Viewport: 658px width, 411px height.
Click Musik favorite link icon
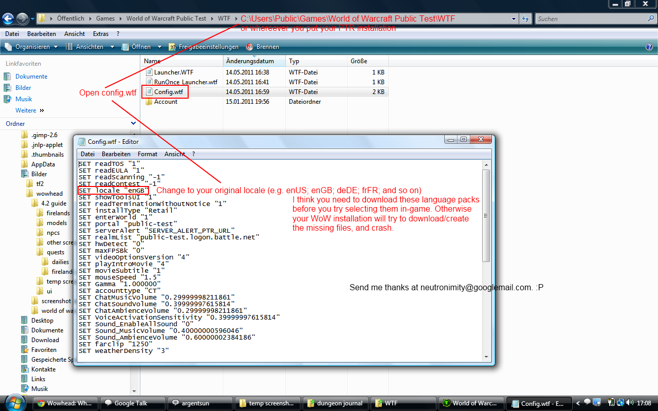8,99
